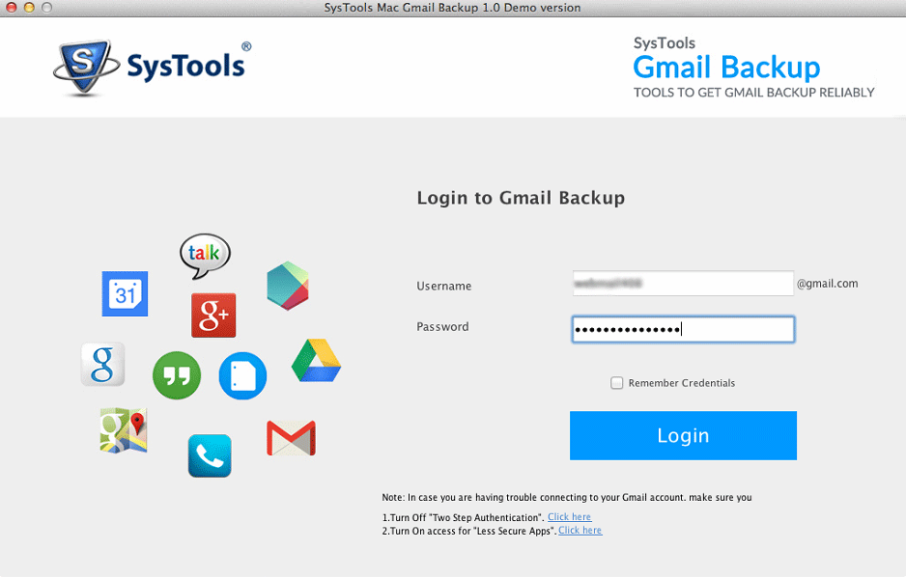Click the red Gmail envelope icon
This screenshot has width=906, height=577.
292,438
